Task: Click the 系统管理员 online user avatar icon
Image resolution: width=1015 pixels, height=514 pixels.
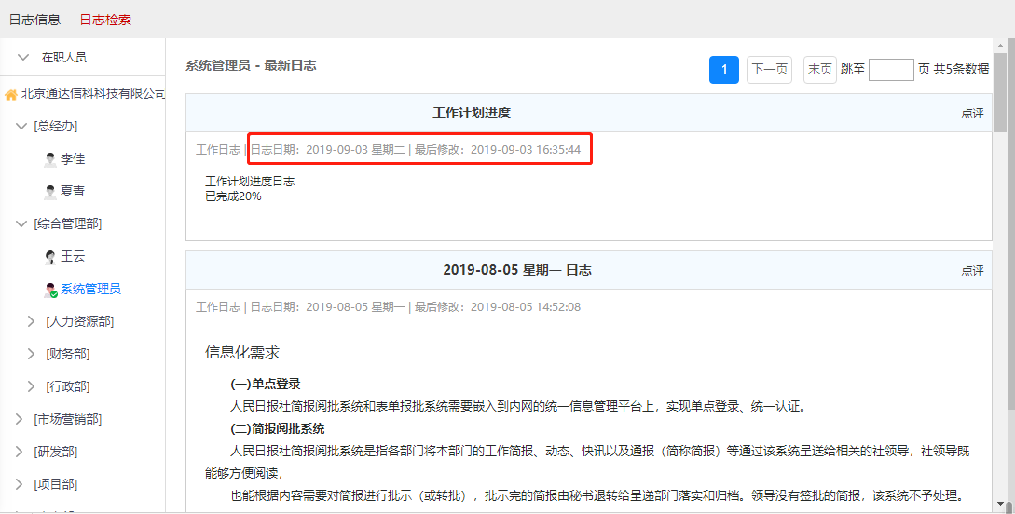Action: point(50,290)
